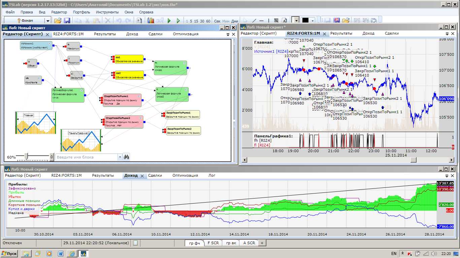Click the British flag language icon
Viewport: 460px width, 258px height.
336,21
